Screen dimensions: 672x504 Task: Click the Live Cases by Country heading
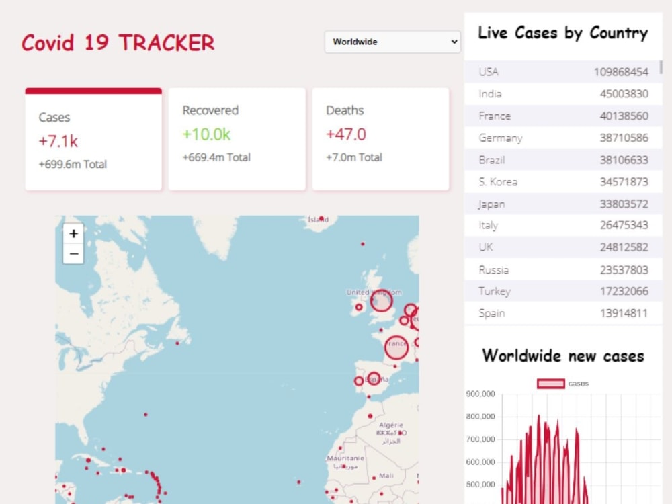(562, 33)
